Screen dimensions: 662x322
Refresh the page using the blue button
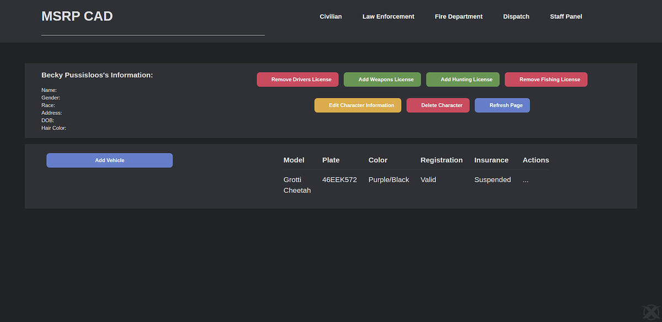[x=503, y=105]
